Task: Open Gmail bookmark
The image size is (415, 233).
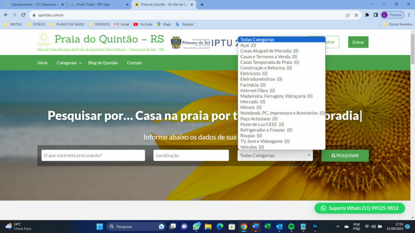Action: click(122, 24)
